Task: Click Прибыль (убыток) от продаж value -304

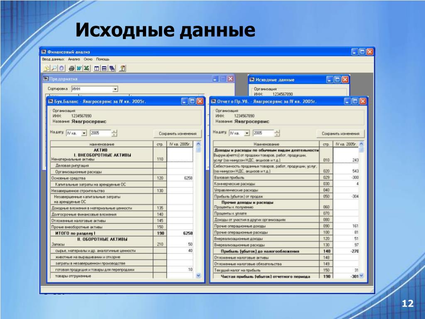Action: (346, 196)
